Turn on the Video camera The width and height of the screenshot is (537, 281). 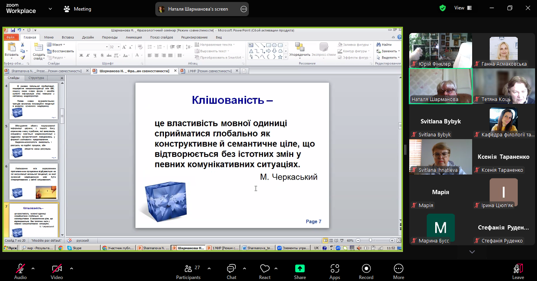tap(57, 271)
